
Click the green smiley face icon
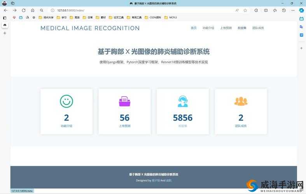pyautogui.click(x=66, y=101)
